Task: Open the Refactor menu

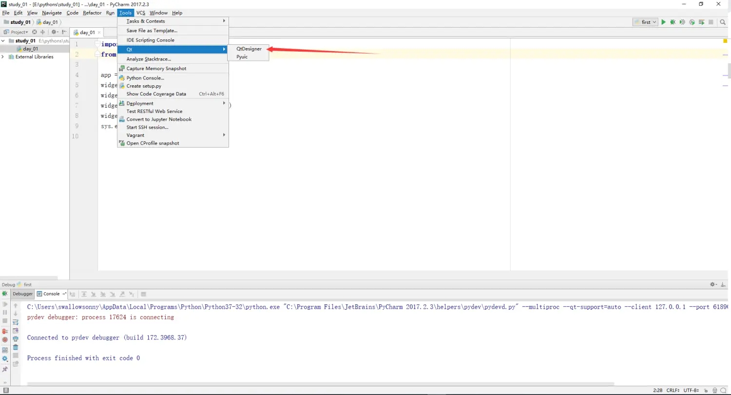Action: (x=92, y=13)
